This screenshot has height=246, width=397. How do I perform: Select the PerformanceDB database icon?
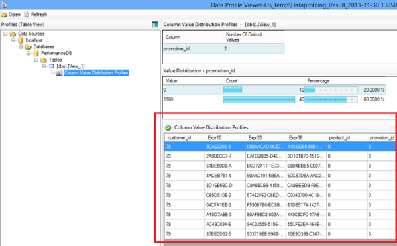(x=36, y=54)
